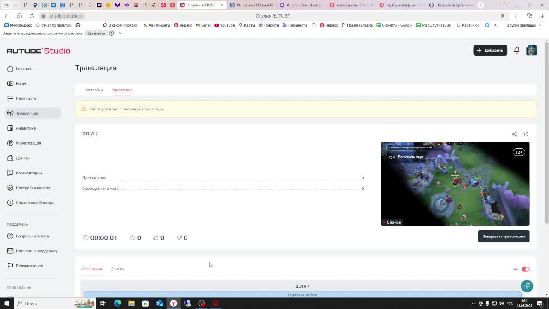Click the live stream preview thumbnail
The image size is (549, 309).
[455, 184]
